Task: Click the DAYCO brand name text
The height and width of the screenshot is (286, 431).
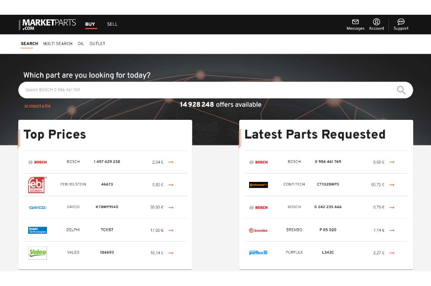Action: click(x=73, y=207)
